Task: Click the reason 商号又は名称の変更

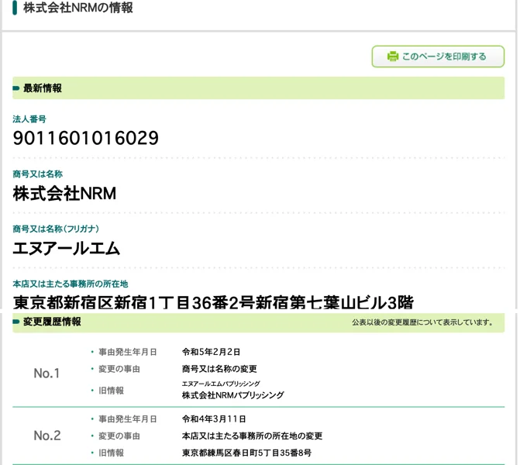Action: [x=219, y=369]
